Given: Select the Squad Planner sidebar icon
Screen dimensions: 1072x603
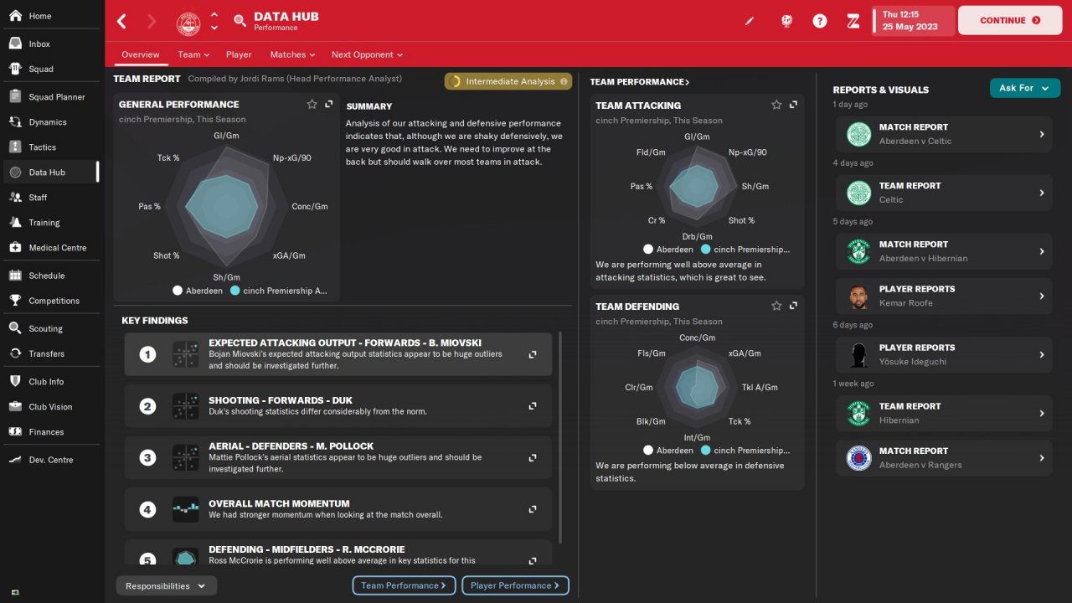Looking at the screenshot, I should click(x=15, y=96).
